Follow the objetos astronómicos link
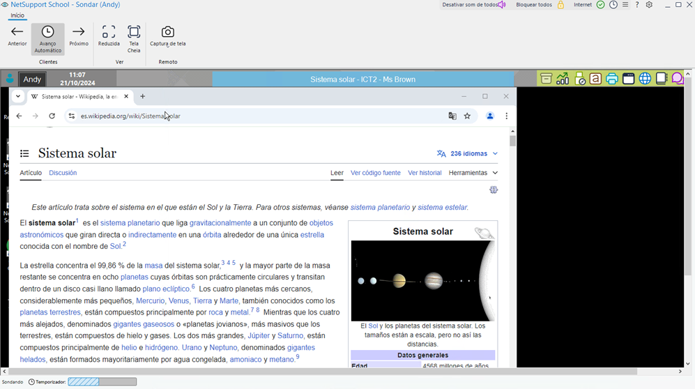 coord(321,223)
